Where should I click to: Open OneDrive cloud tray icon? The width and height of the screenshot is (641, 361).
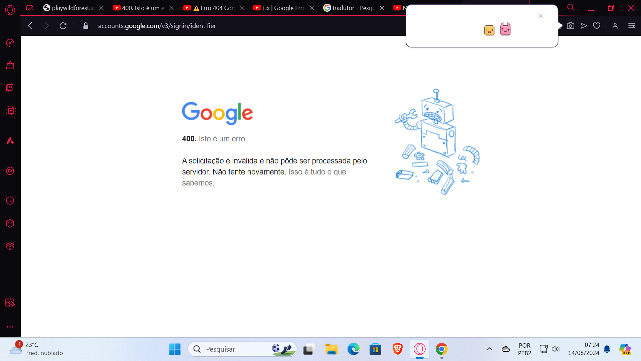point(506,349)
